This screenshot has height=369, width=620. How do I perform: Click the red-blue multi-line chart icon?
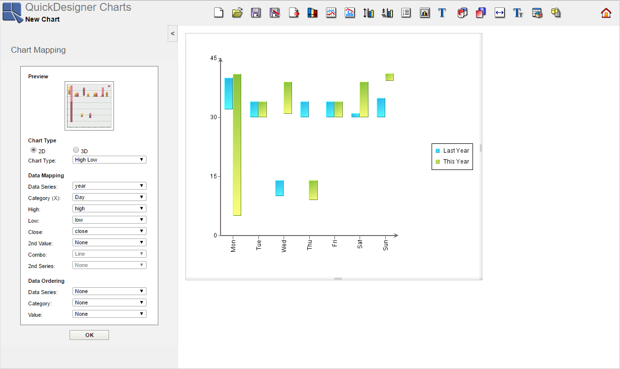331,13
